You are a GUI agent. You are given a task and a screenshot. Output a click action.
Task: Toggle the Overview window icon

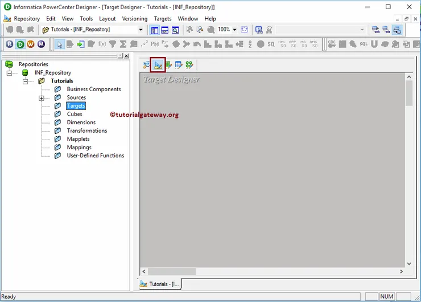(x=175, y=30)
